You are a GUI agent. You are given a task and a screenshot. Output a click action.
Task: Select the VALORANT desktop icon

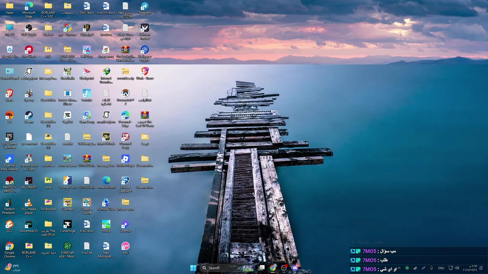pos(29,182)
